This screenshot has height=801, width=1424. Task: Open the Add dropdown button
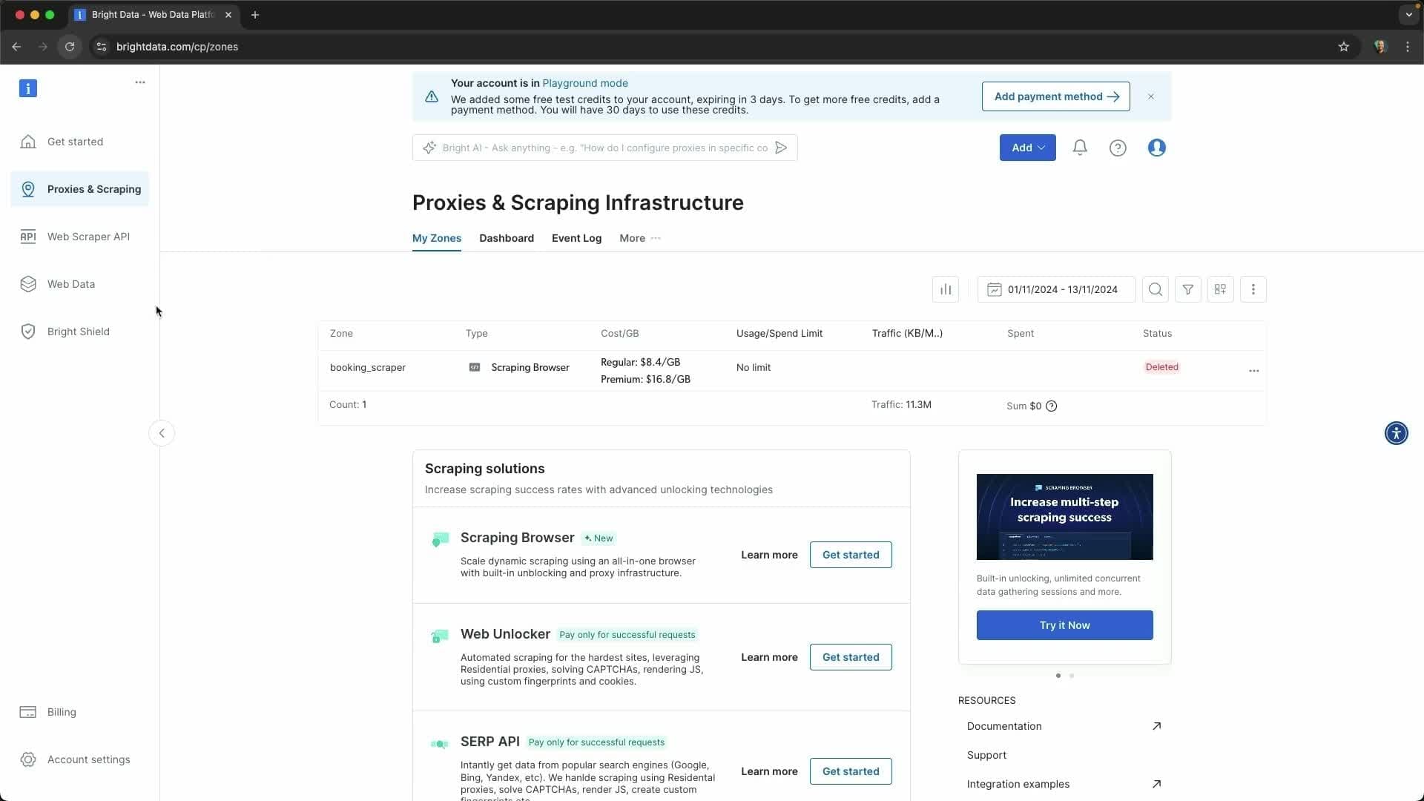[x=1027, y=148]
